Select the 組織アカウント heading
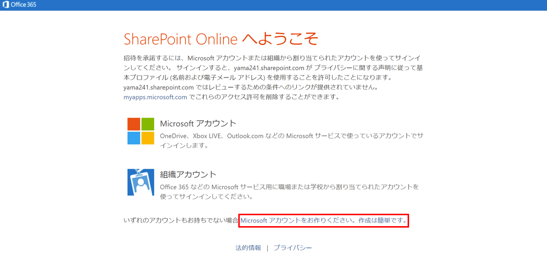The image size is (547, 260). point(188,174)
